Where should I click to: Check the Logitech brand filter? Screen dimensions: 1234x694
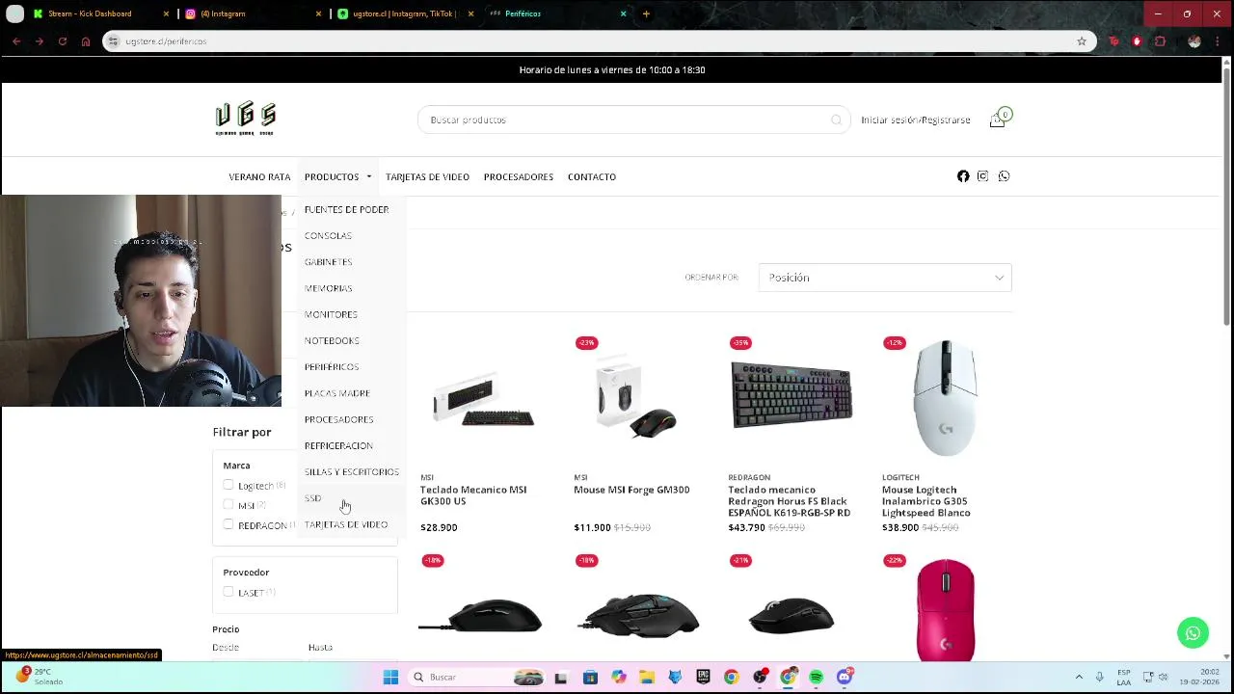coord(228,485)
